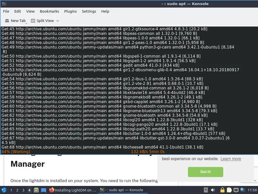Viewport: 258px width, 194px height.
Task: Click the 'Manager' heading in Firefox page
Action: pos(28,164)
